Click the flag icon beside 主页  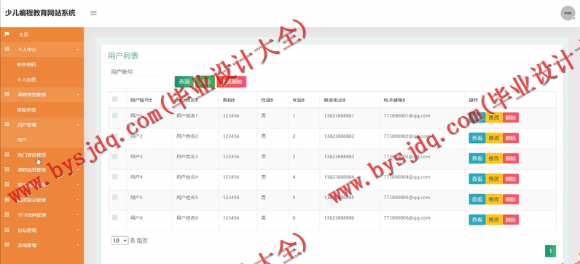coord(7,34)
